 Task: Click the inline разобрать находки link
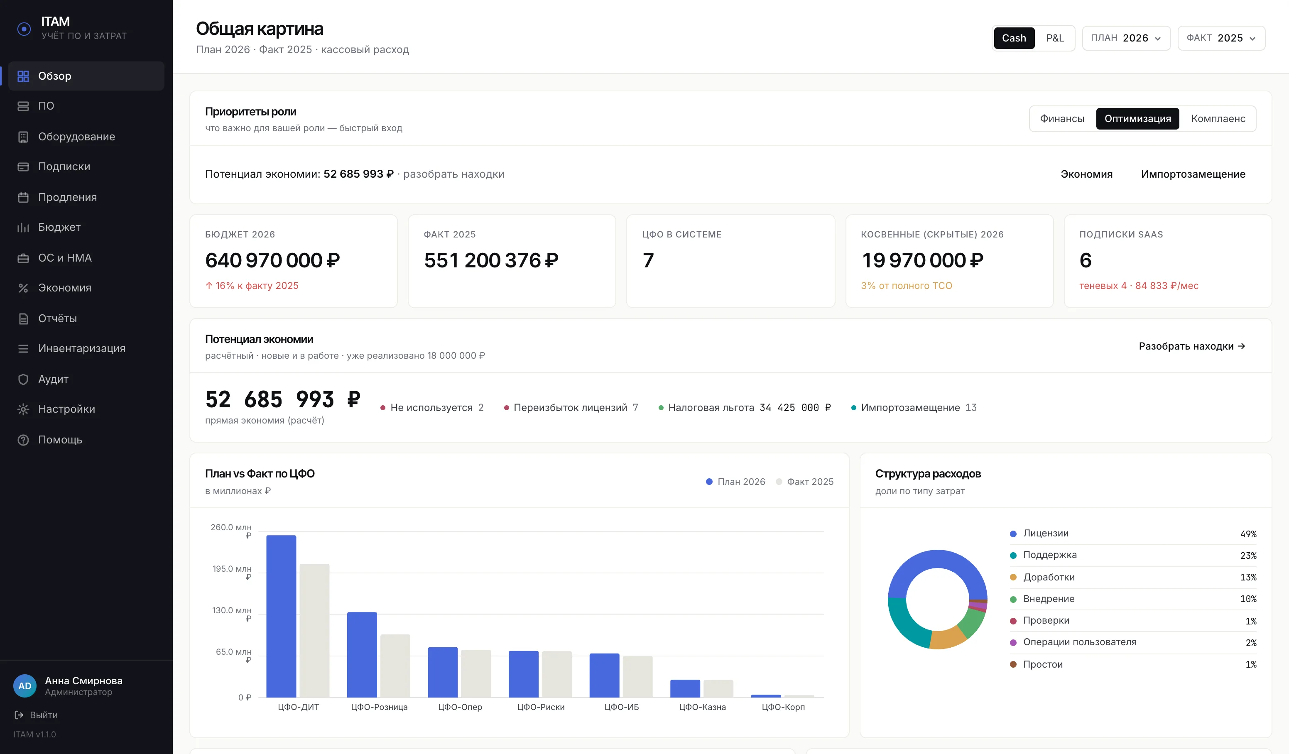(454, 174)
